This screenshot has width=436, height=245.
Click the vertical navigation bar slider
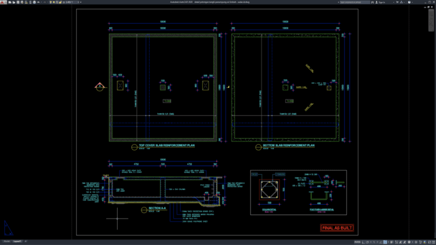[431, 20]
